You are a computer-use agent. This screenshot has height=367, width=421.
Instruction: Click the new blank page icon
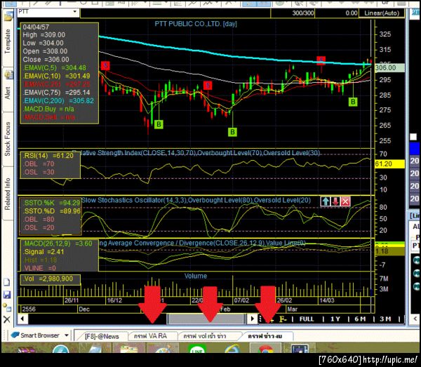pyautogui.click(x=7, y=282)
